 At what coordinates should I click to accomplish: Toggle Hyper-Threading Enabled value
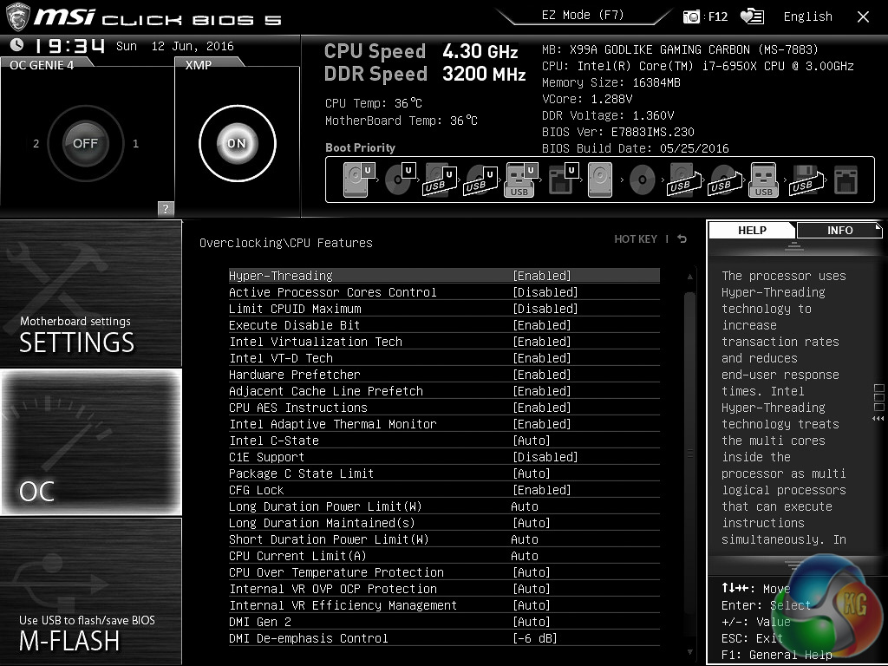pos(542,276)
